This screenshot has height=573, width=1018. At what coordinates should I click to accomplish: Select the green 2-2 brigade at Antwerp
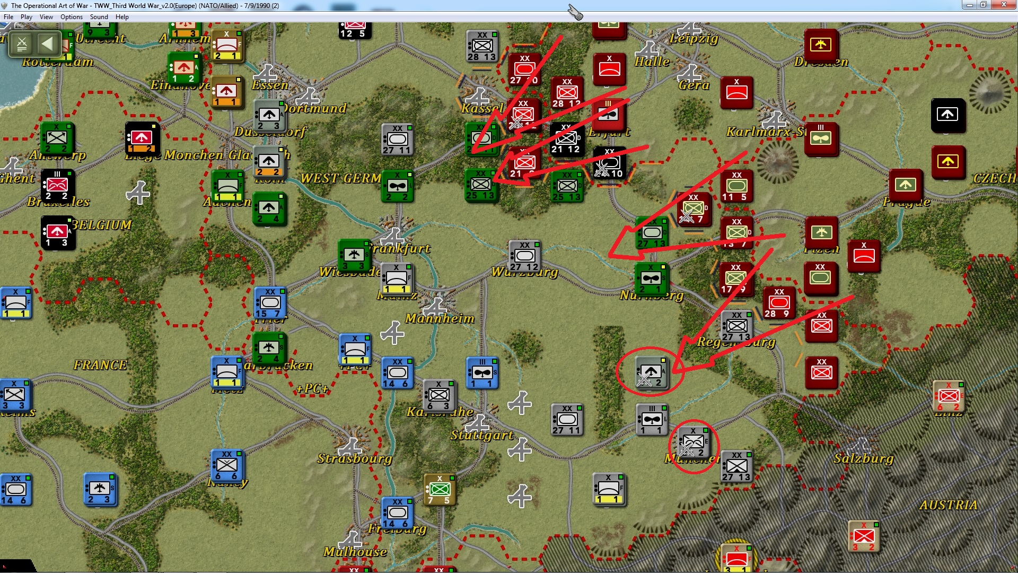point(57,138)
